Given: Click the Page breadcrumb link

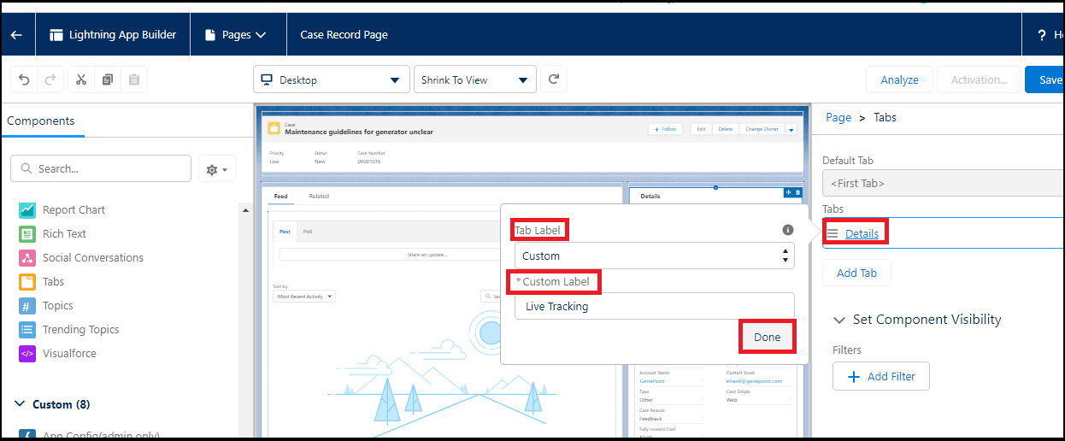Looking at the screenshot, I should (x=838, y=117).
